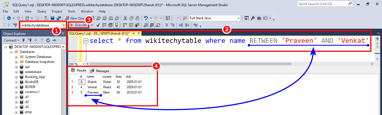Open the Properties wrench icon
Screen dimensions: 382x115
point(253,18)
